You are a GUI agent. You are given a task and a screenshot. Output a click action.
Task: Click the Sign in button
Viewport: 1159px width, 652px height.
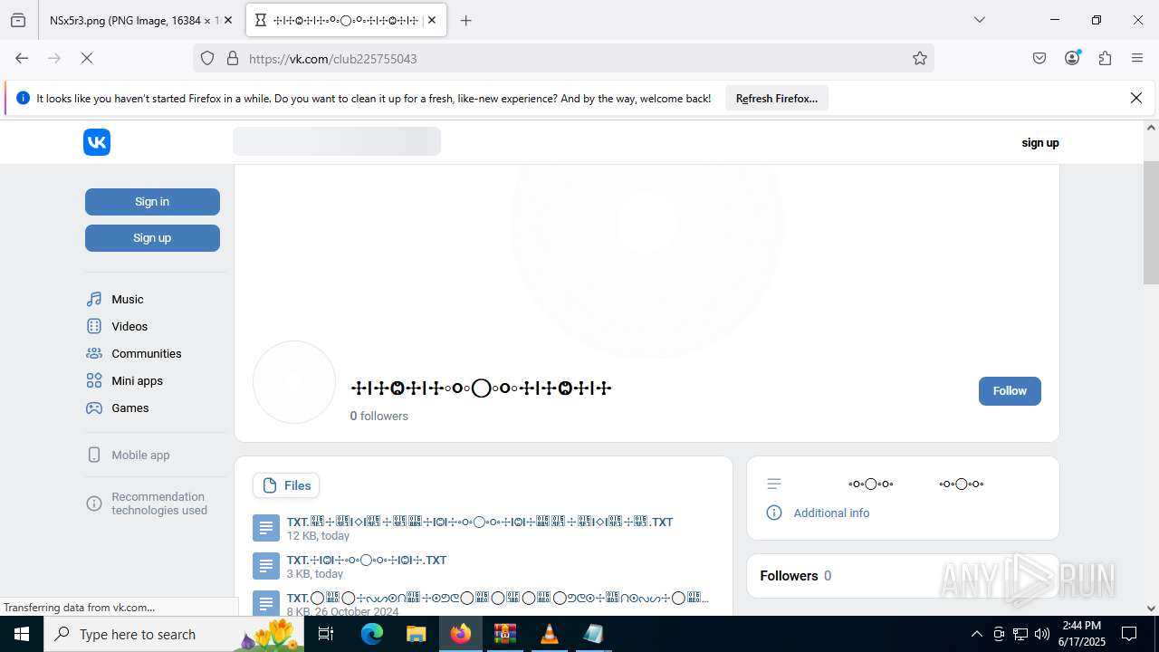point(152,202)
